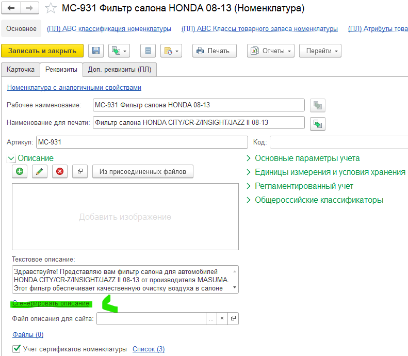Delete image with the red cross icon
The image size is (408, 356).
pos(60,171)
